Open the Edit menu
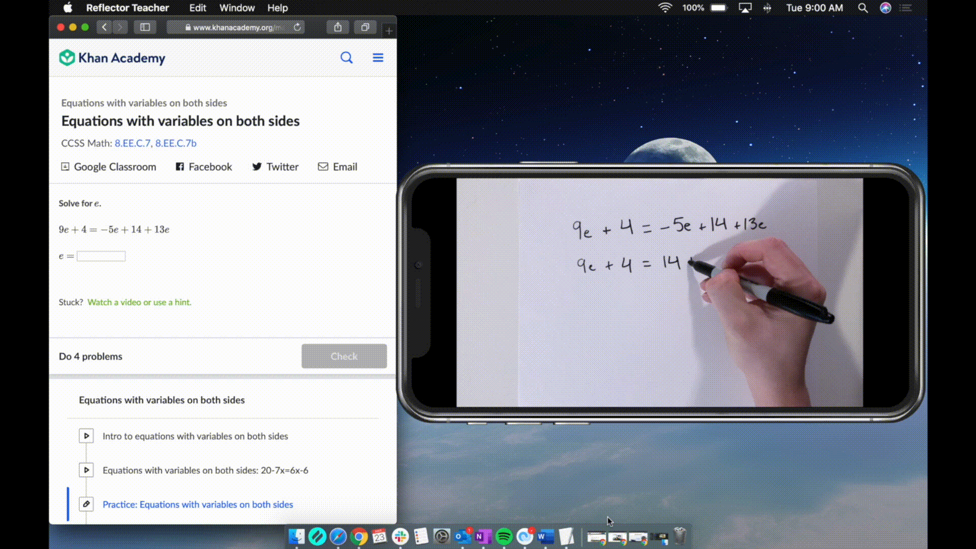This screenshot has height=549, width=976. [198, 8]
